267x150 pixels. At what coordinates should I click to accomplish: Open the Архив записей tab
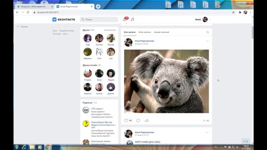pos(161,32)
